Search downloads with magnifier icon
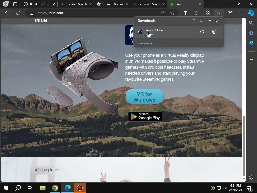This screenshot has height=193, width=257. (201, 21)
